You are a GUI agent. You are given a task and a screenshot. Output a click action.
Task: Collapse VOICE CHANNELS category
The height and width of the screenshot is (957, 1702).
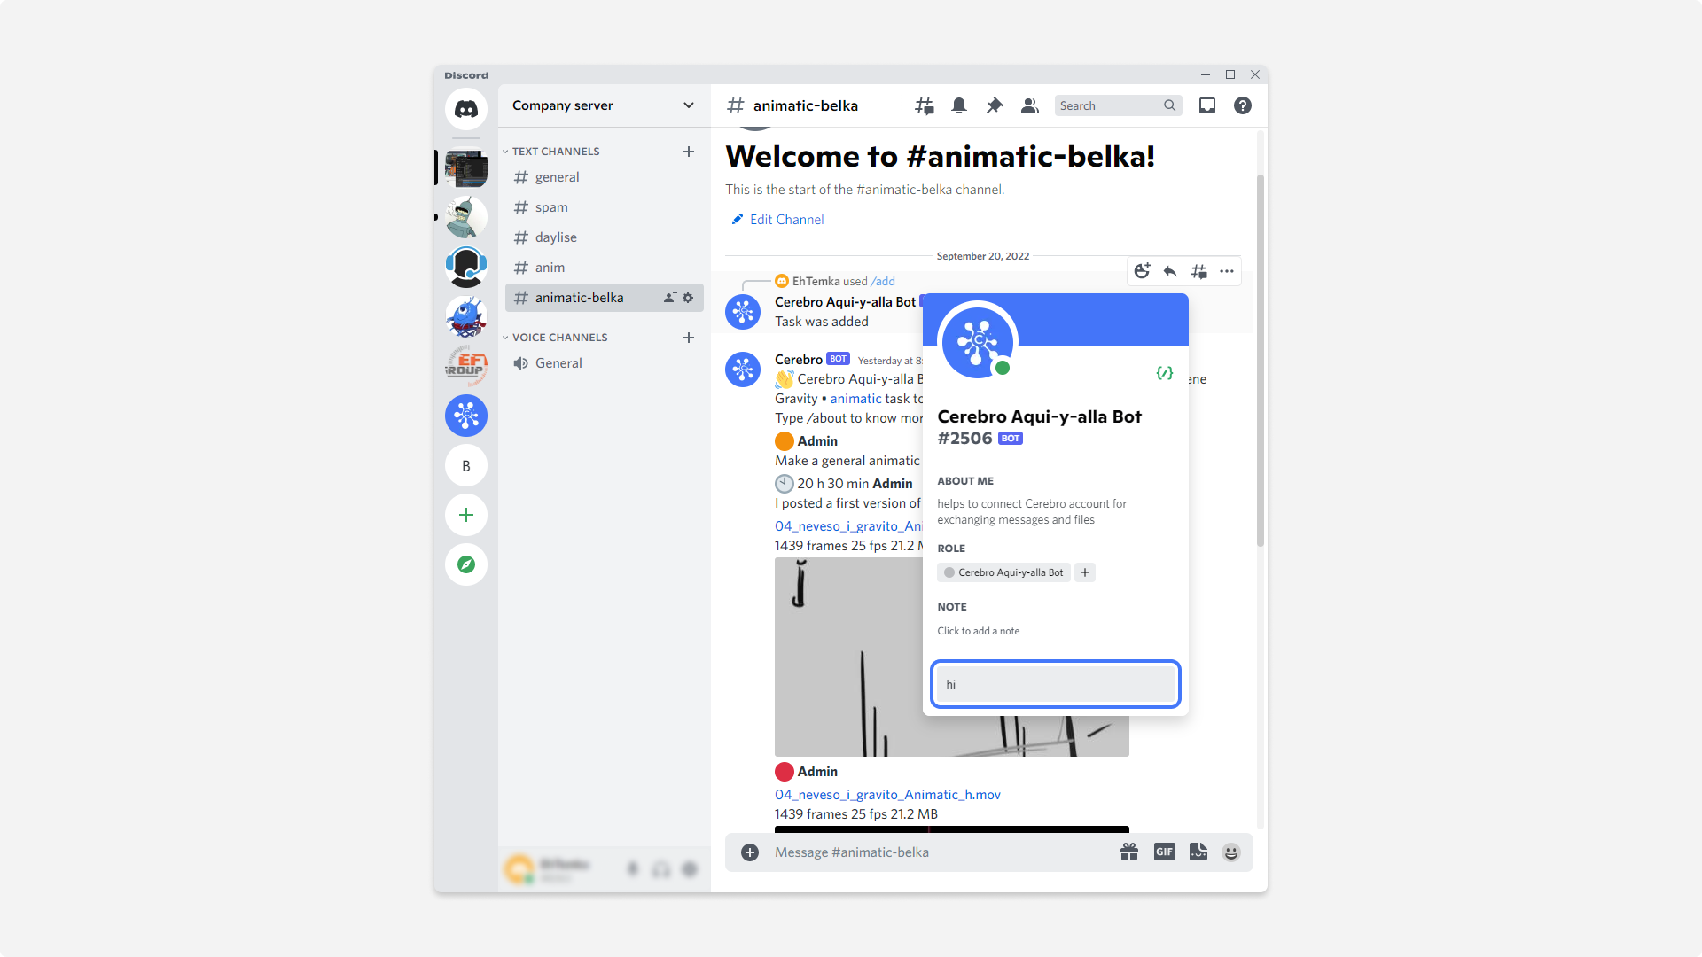coord(559,338)
